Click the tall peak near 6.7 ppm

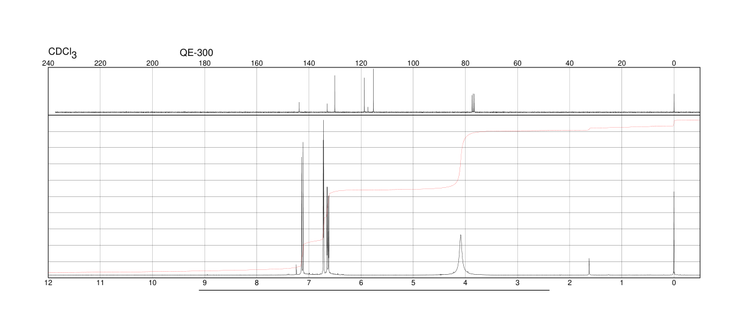[x=323, y=196]
